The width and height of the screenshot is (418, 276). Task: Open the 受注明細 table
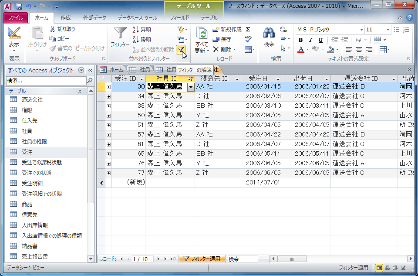[x=32, y=184]
